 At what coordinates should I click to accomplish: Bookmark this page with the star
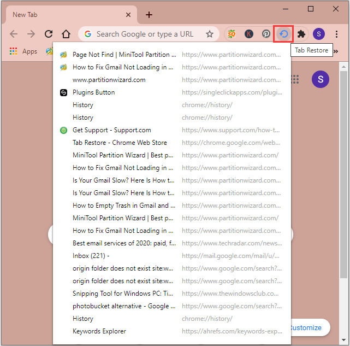[x=209, y=34]
